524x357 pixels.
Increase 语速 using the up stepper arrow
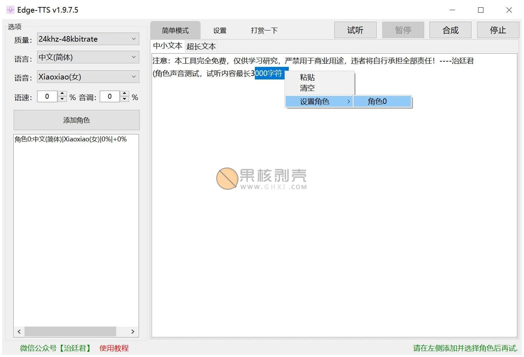tap(62, 93)
